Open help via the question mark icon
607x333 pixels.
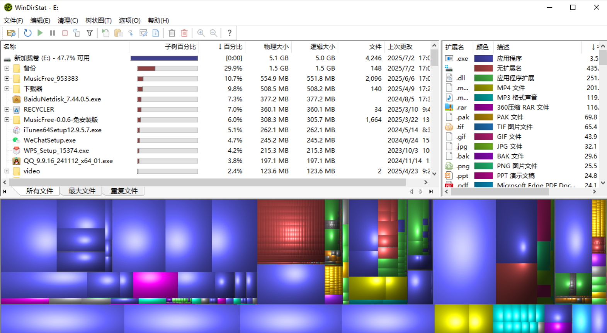230,33
